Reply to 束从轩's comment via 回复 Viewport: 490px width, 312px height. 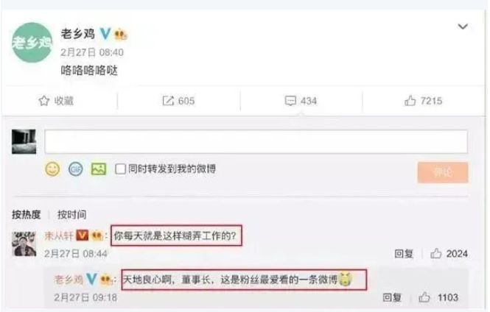pyautogui.click(x=404, y=254)
